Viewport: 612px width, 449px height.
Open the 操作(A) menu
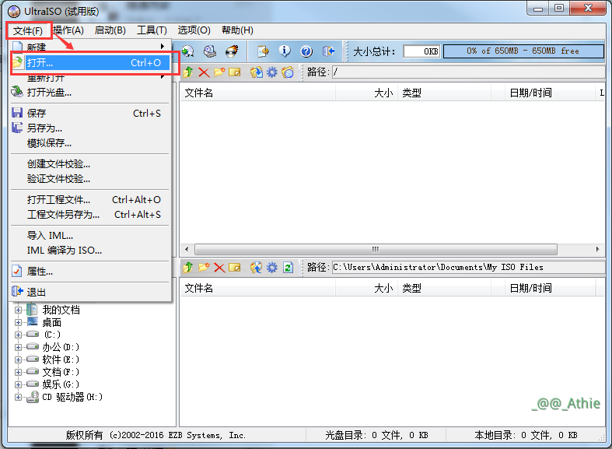click(x=68, y=30)
